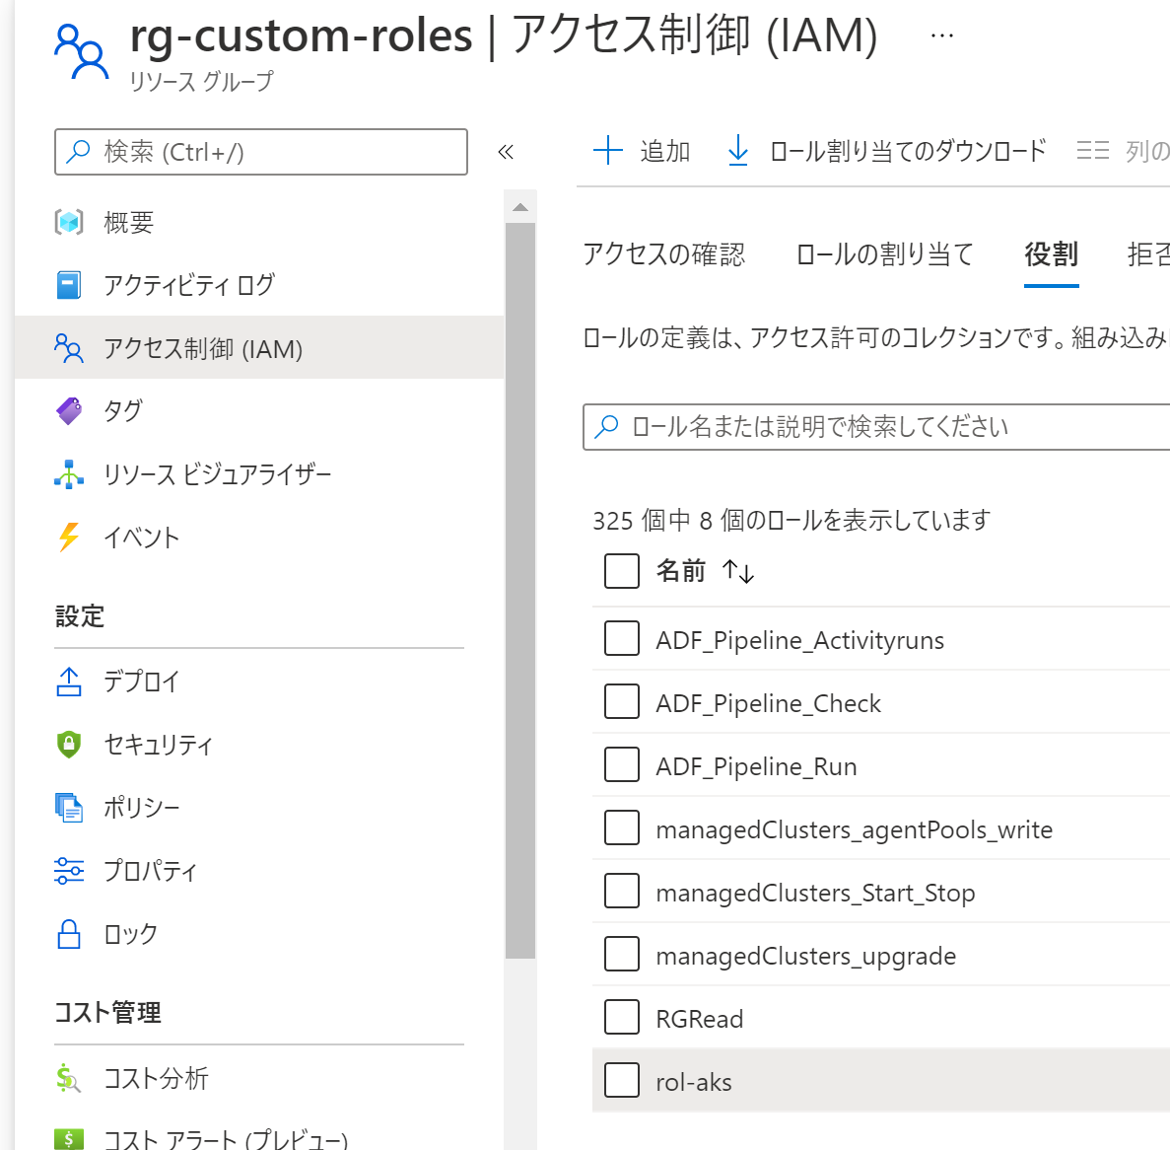This screenshot has width=1170, height=1150.
Task: Click the Events (イベント) lightning icon
Action: [69, 538]
